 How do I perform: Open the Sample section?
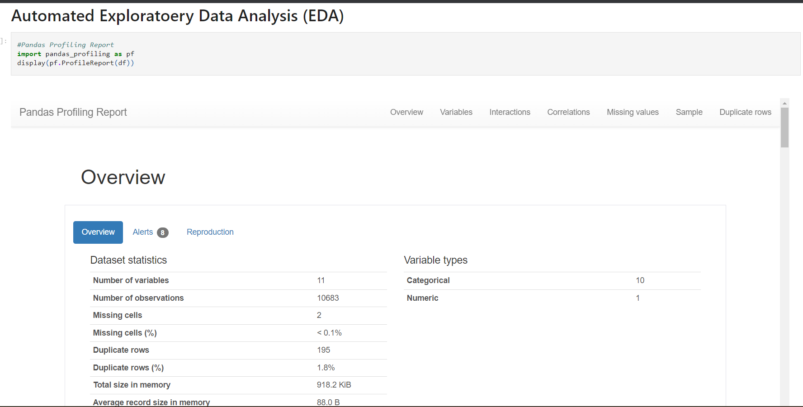click(689, 112)
